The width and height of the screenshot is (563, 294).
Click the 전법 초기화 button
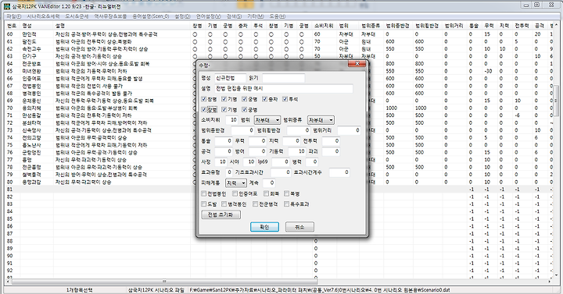[x=221, y=215]
